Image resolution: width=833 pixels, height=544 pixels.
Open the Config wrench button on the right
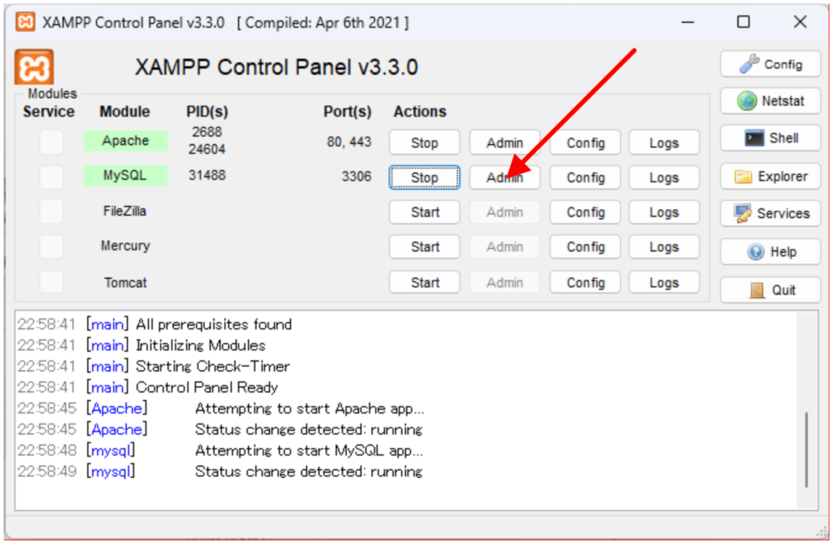pyautogui.click(x=770, y=64)
